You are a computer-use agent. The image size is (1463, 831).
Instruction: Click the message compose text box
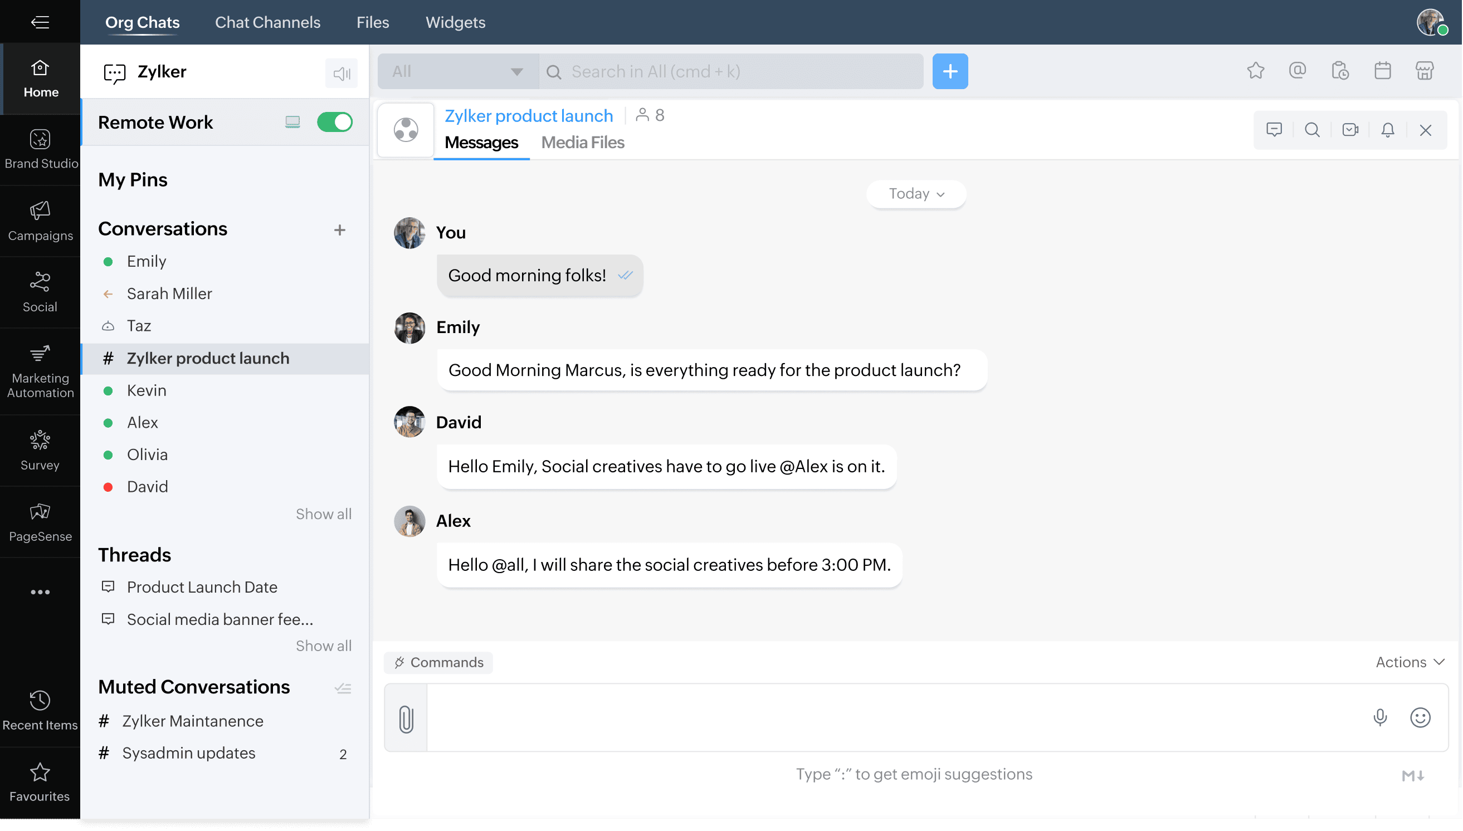[x=896, y=718]
